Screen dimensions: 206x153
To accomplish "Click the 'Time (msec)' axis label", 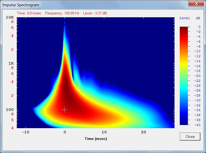I will coord(96,139).
